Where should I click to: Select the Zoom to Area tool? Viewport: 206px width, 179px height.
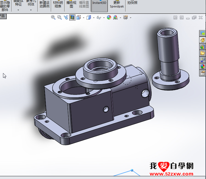coord(59,17)
